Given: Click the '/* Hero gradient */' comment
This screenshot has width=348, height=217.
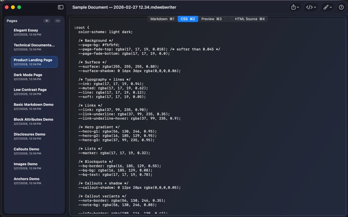Looking at the screenshot, I should [99, 127].
